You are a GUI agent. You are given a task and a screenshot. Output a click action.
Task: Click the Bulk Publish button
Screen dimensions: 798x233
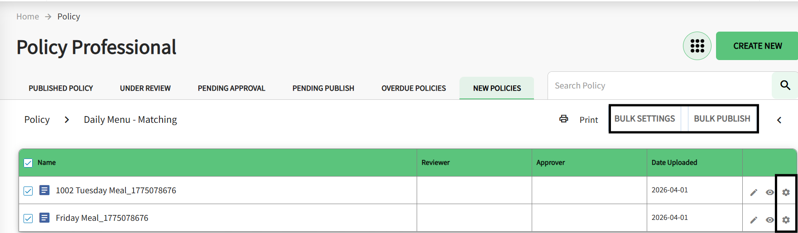722,119
